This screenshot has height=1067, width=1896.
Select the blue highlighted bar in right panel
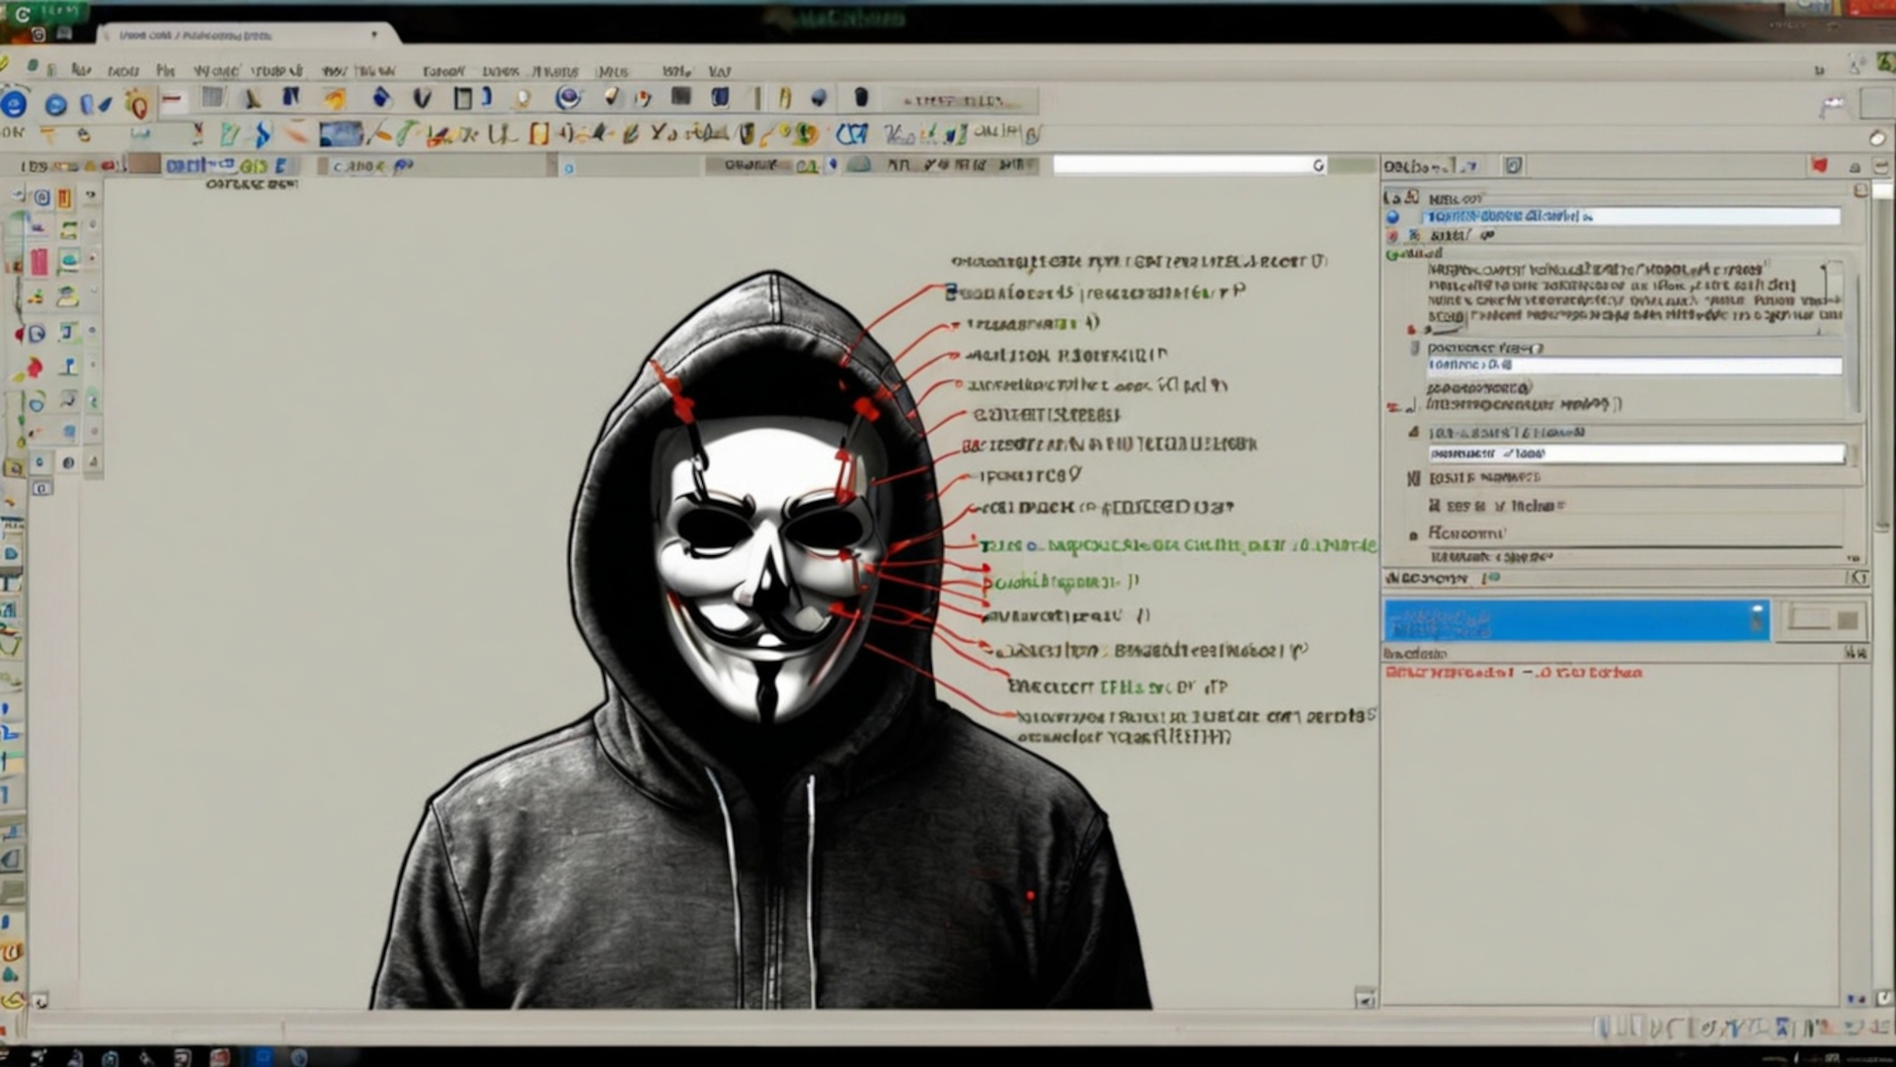coord(1576,621)
